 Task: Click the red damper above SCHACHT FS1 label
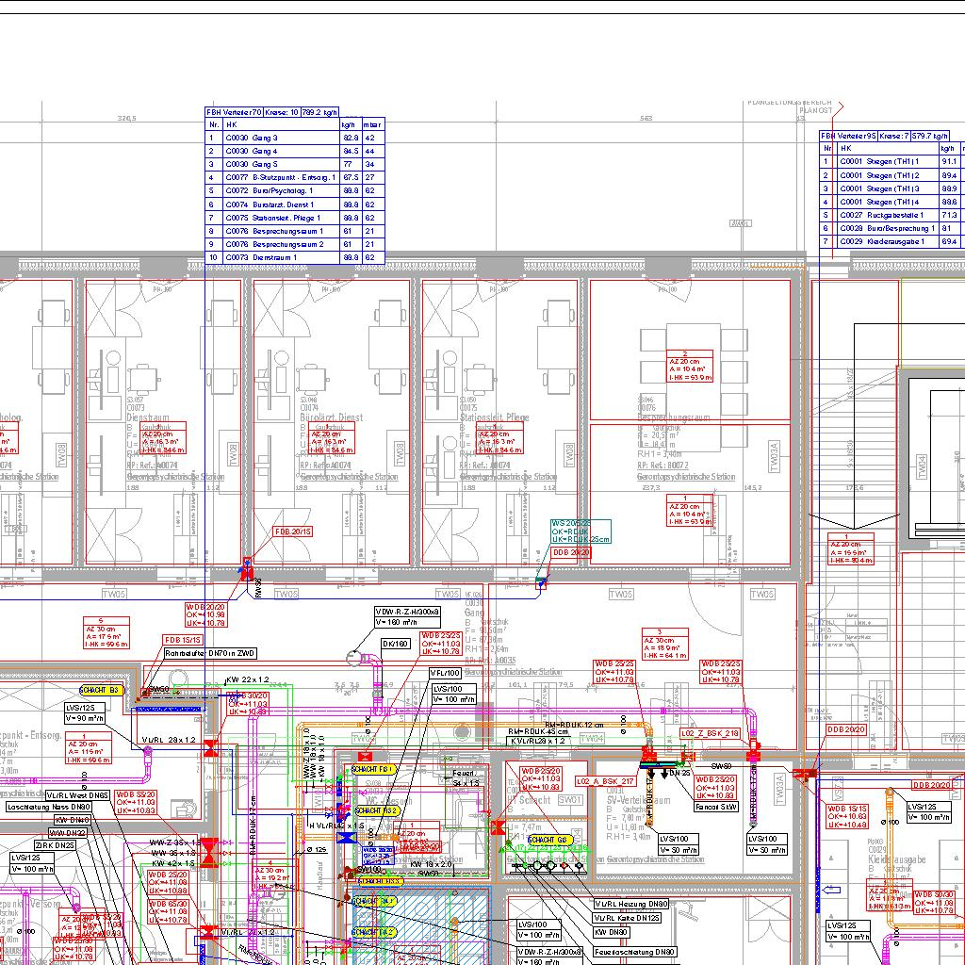366,756
